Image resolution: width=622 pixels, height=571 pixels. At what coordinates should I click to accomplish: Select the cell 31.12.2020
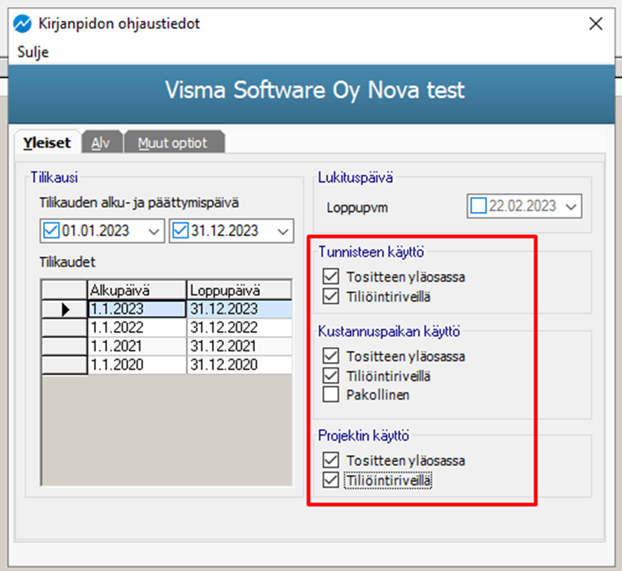click(239, 365)
